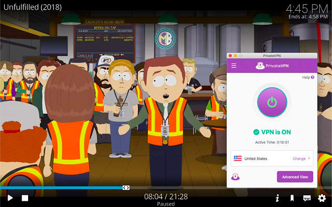This screenshot has width=332, height=207.
Task: Click the 08:04 / 21:28 time display
Action: tap(166, 197)
